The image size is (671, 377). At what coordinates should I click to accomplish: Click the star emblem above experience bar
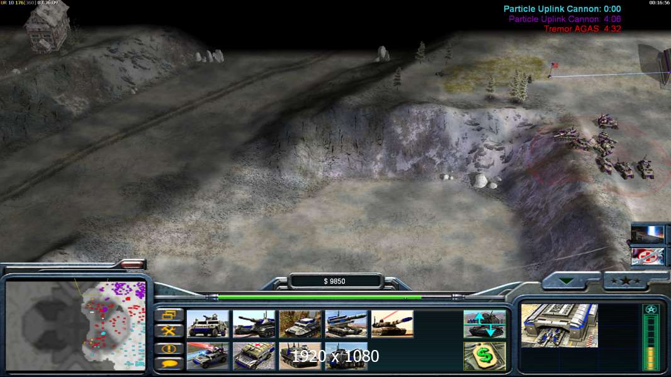click(x=650, y=310)
